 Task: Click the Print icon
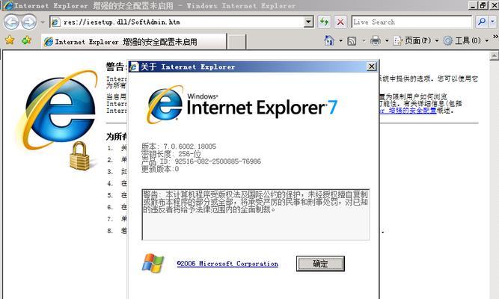point(376,40)
